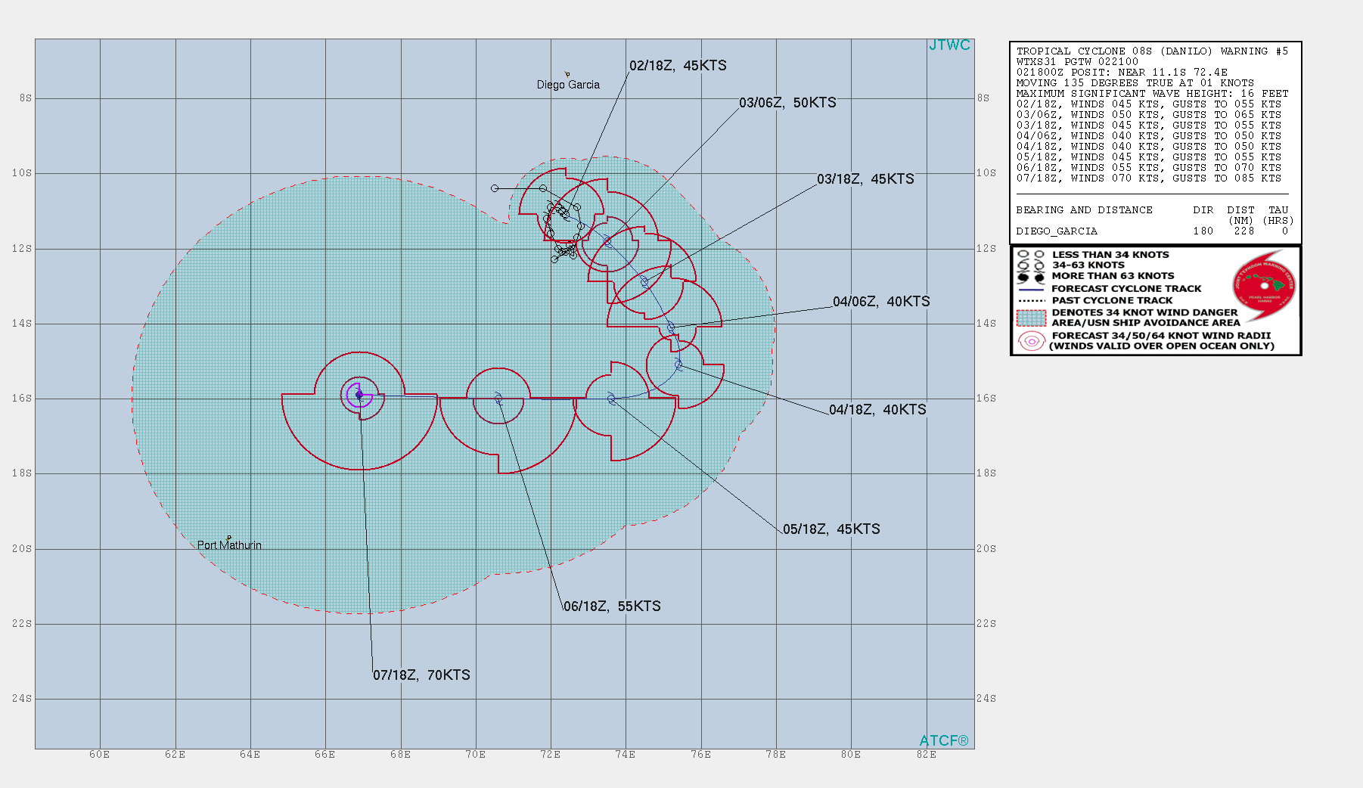This screenshot has height=788, width=1363.
Task: Click the '06/18Z, 55KTS' map label
Action: [612, 607]
